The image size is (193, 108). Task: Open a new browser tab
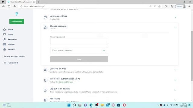click(x=38, y=2)
